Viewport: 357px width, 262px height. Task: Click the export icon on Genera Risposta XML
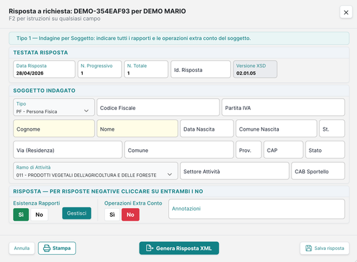pyautogui.click(x=149, y=248)
